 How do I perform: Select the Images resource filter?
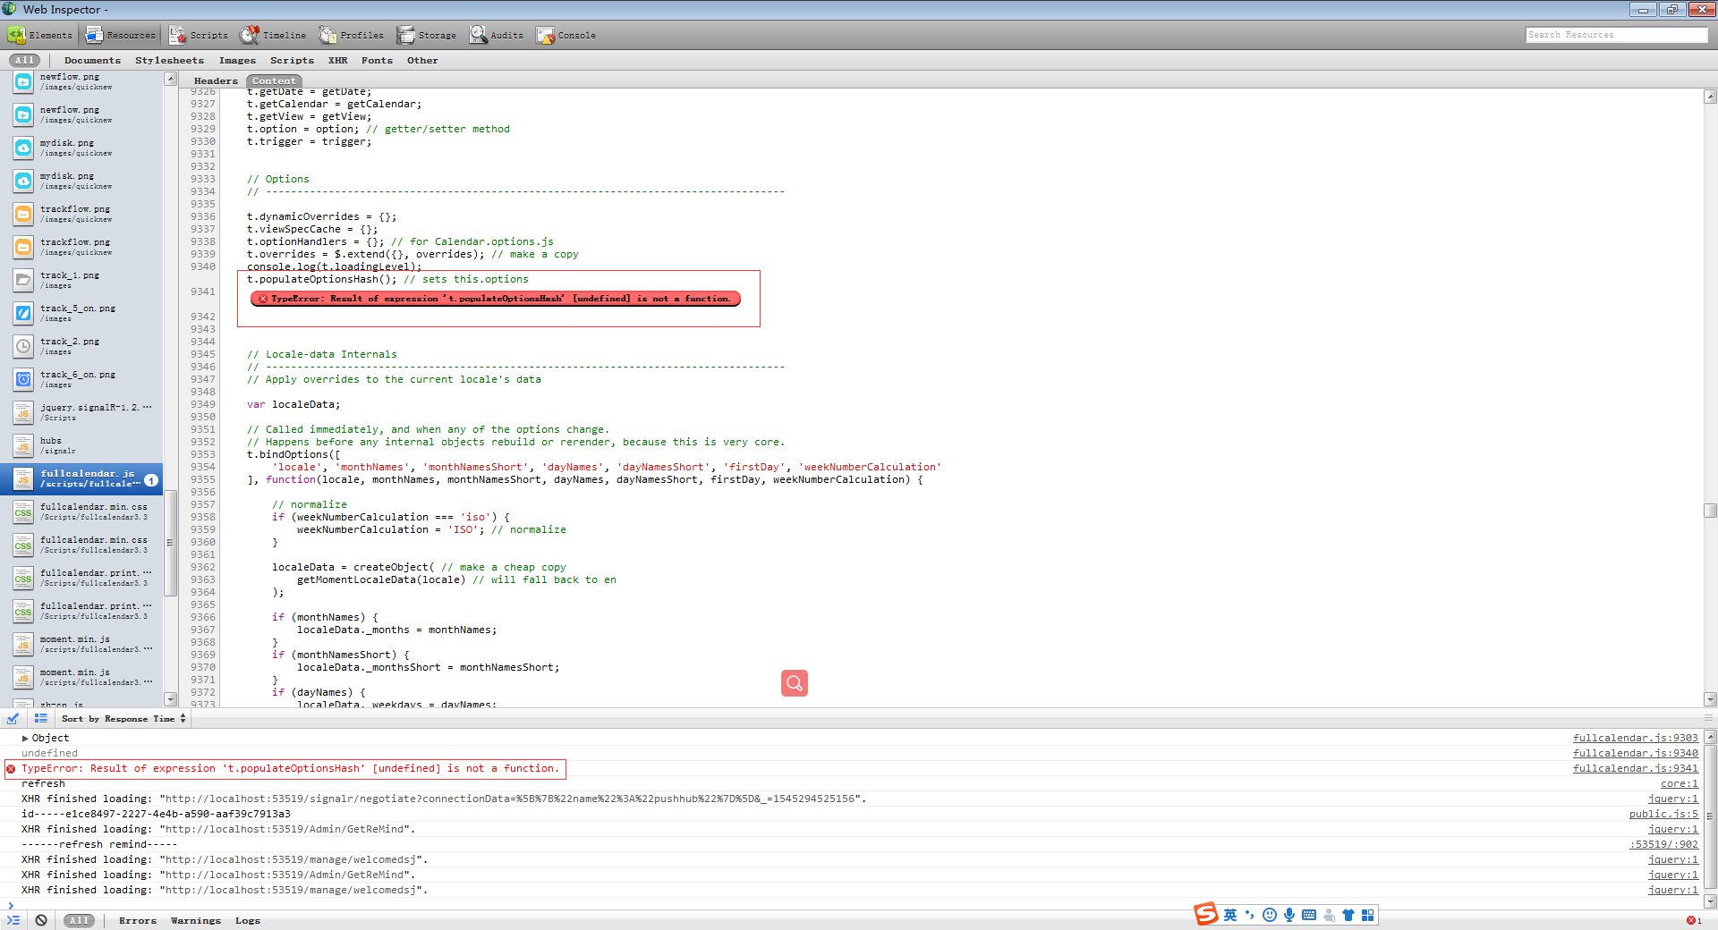(x=237, y=60)
